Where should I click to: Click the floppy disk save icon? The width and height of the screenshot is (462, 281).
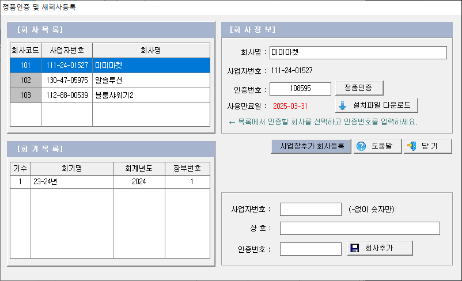pyautogui.click(x=355, y=248)
